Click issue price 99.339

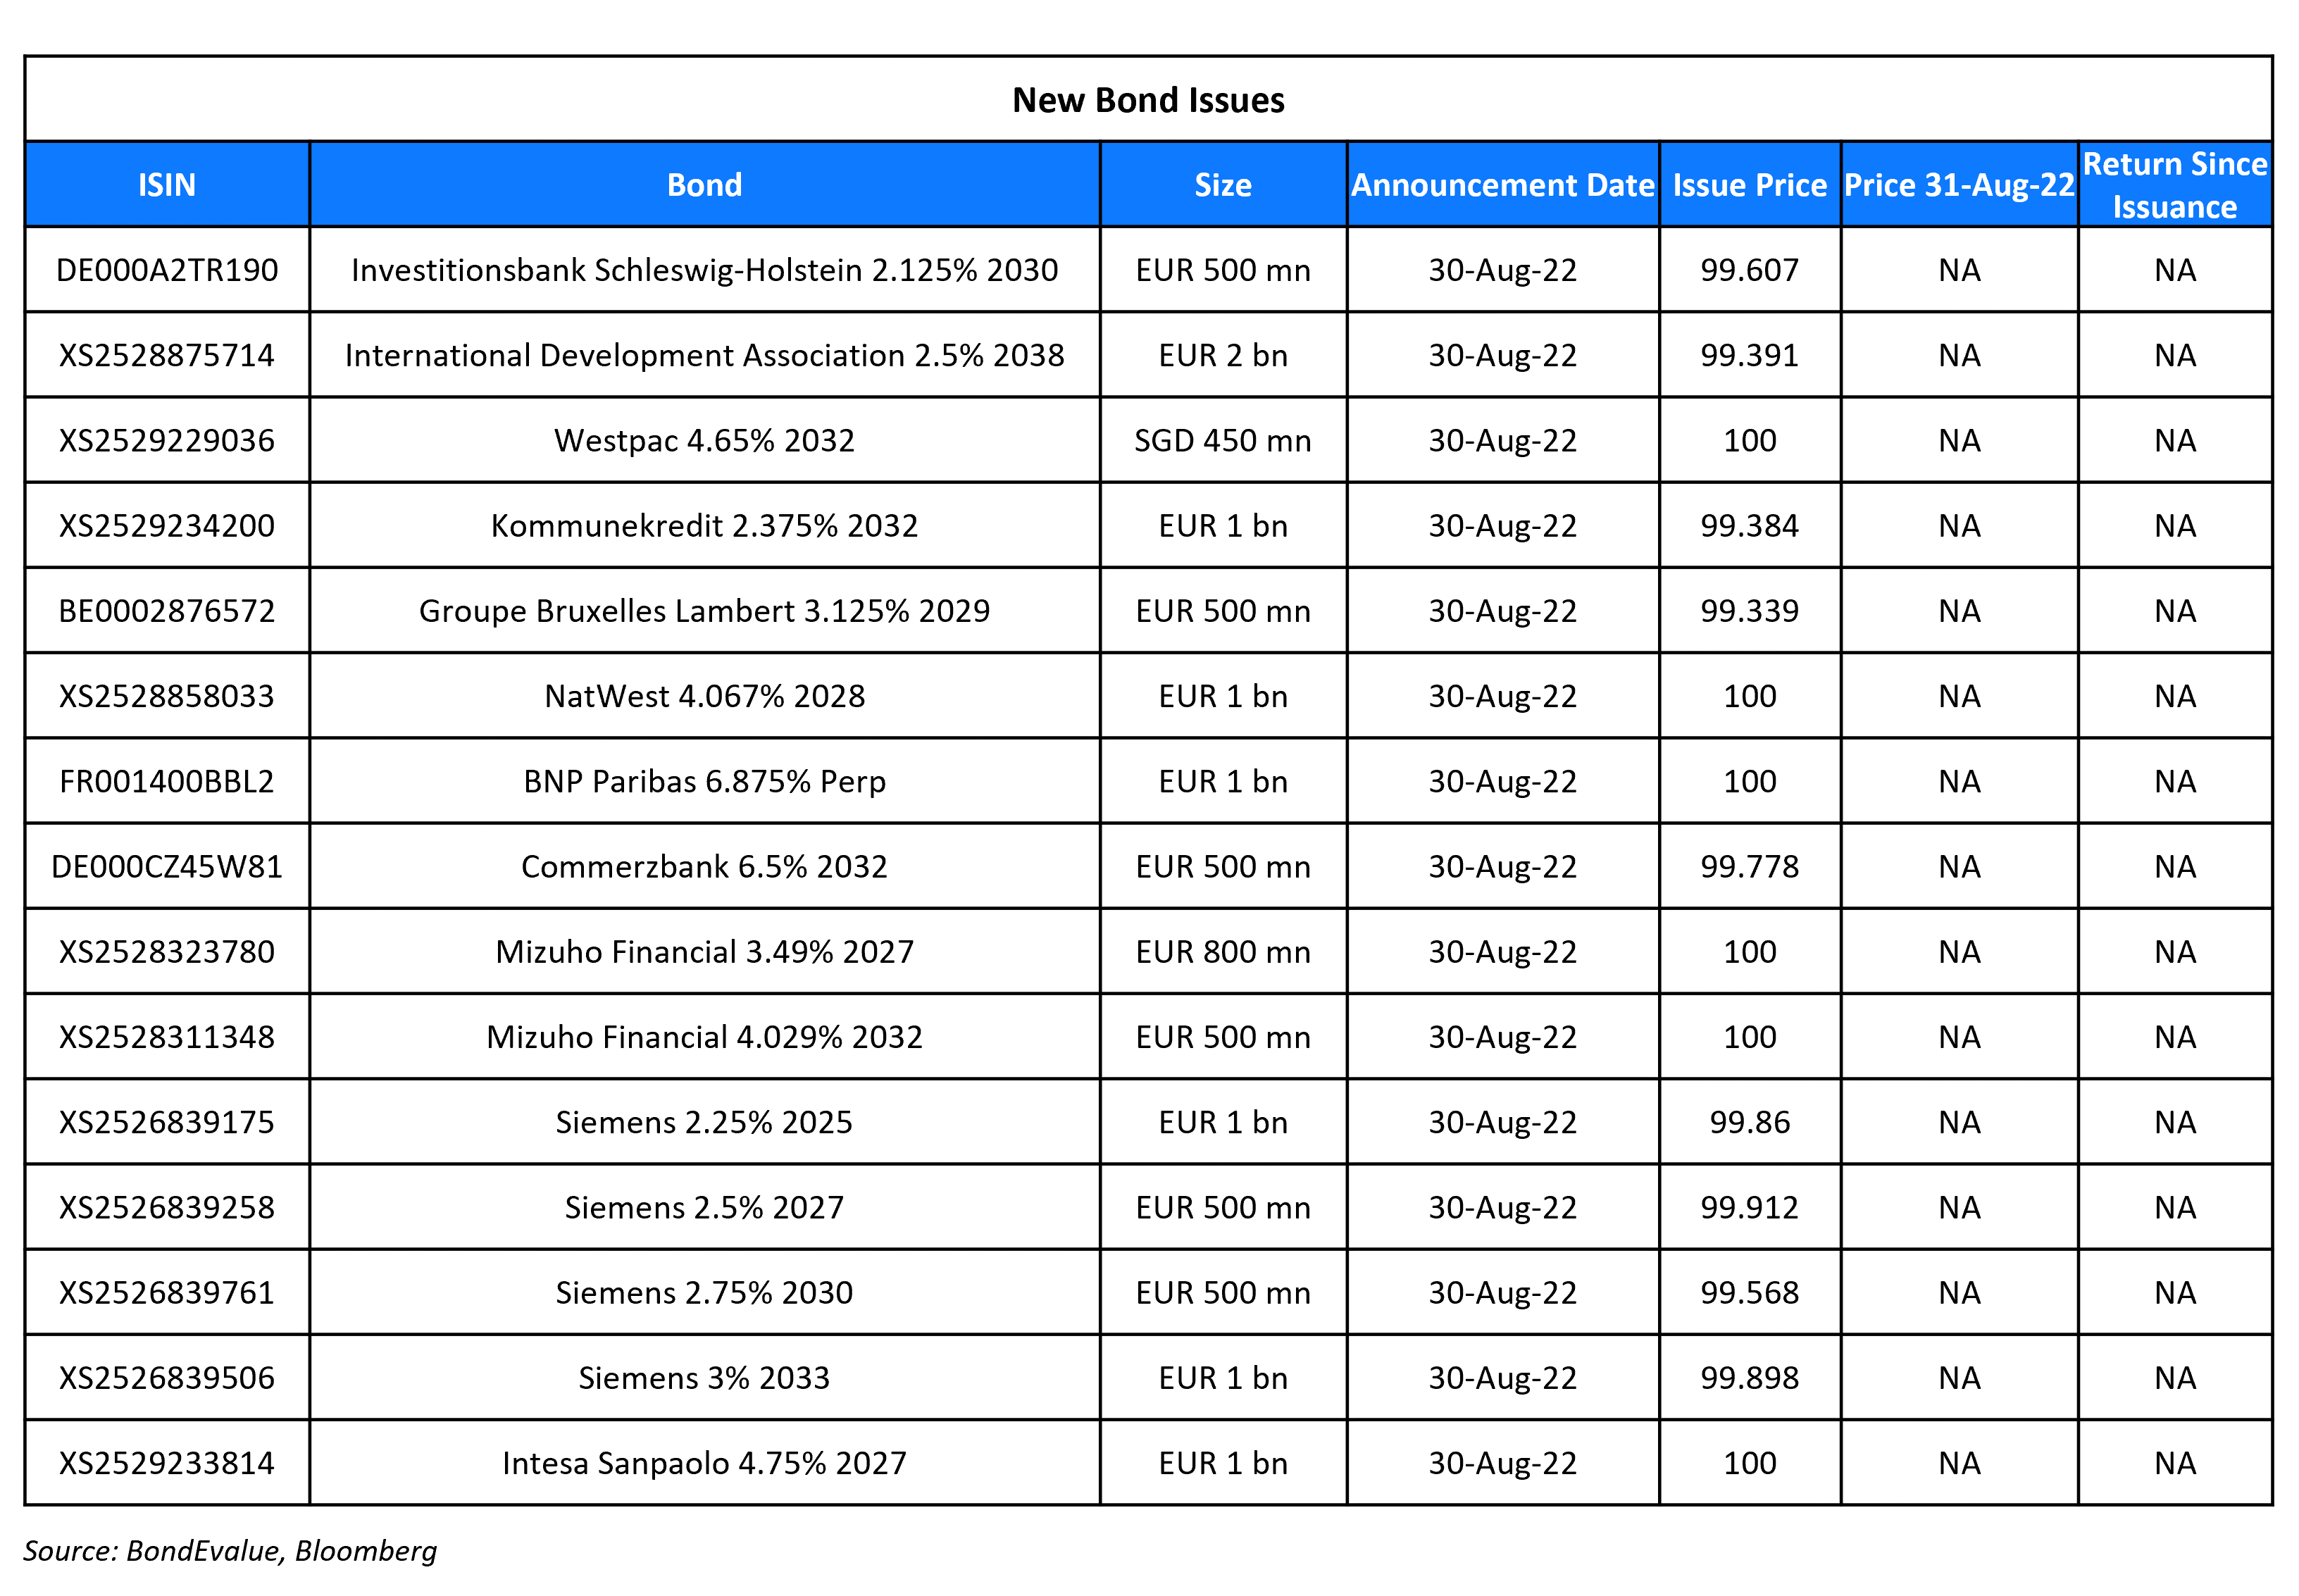(1749, 611)
